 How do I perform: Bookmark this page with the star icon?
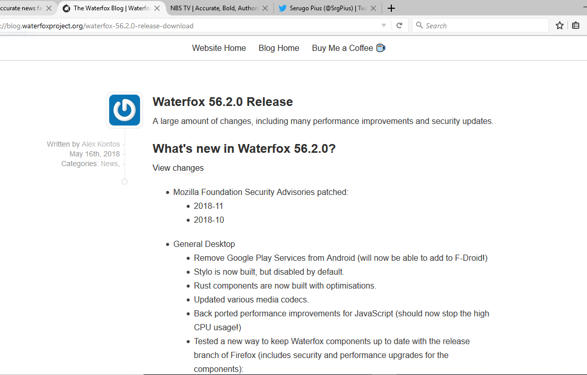tap(560, 26)
